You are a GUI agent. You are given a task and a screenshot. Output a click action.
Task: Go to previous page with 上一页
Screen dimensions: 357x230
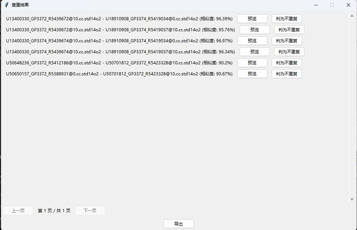click(18, 211)
